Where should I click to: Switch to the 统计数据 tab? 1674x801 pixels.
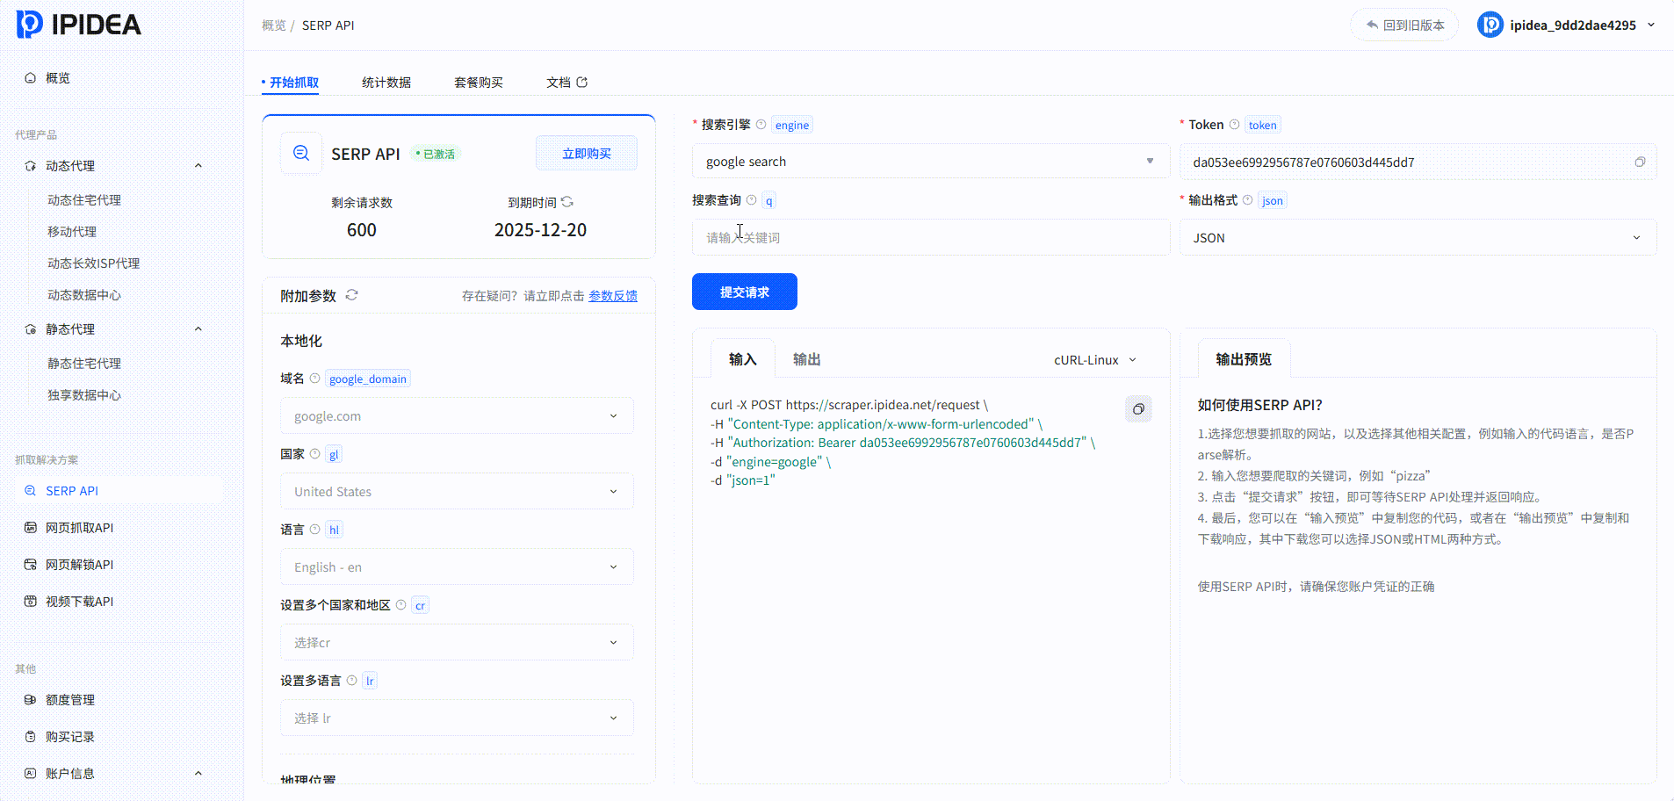[386, 83]
